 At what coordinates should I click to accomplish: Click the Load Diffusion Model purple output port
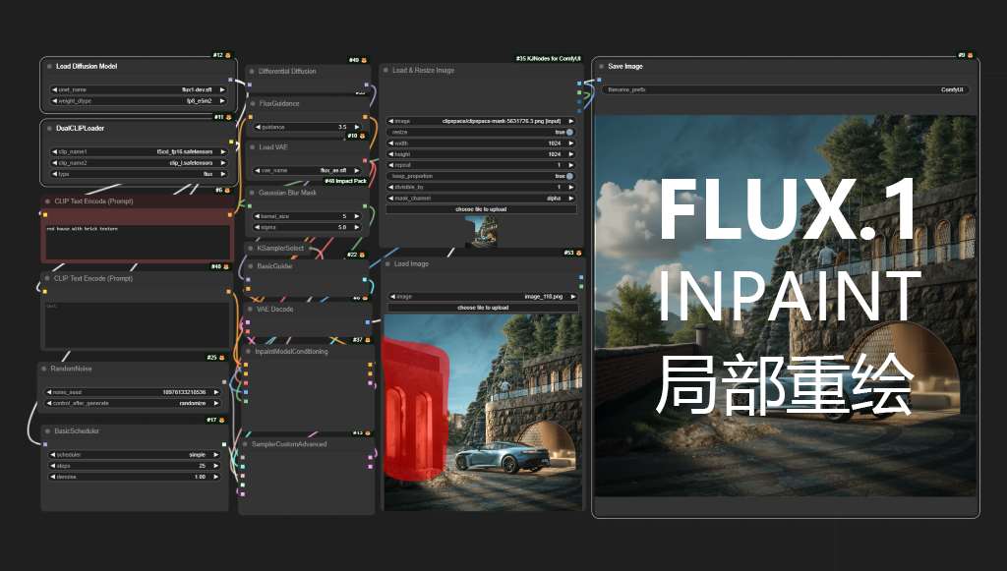click(x=230, y=81)
